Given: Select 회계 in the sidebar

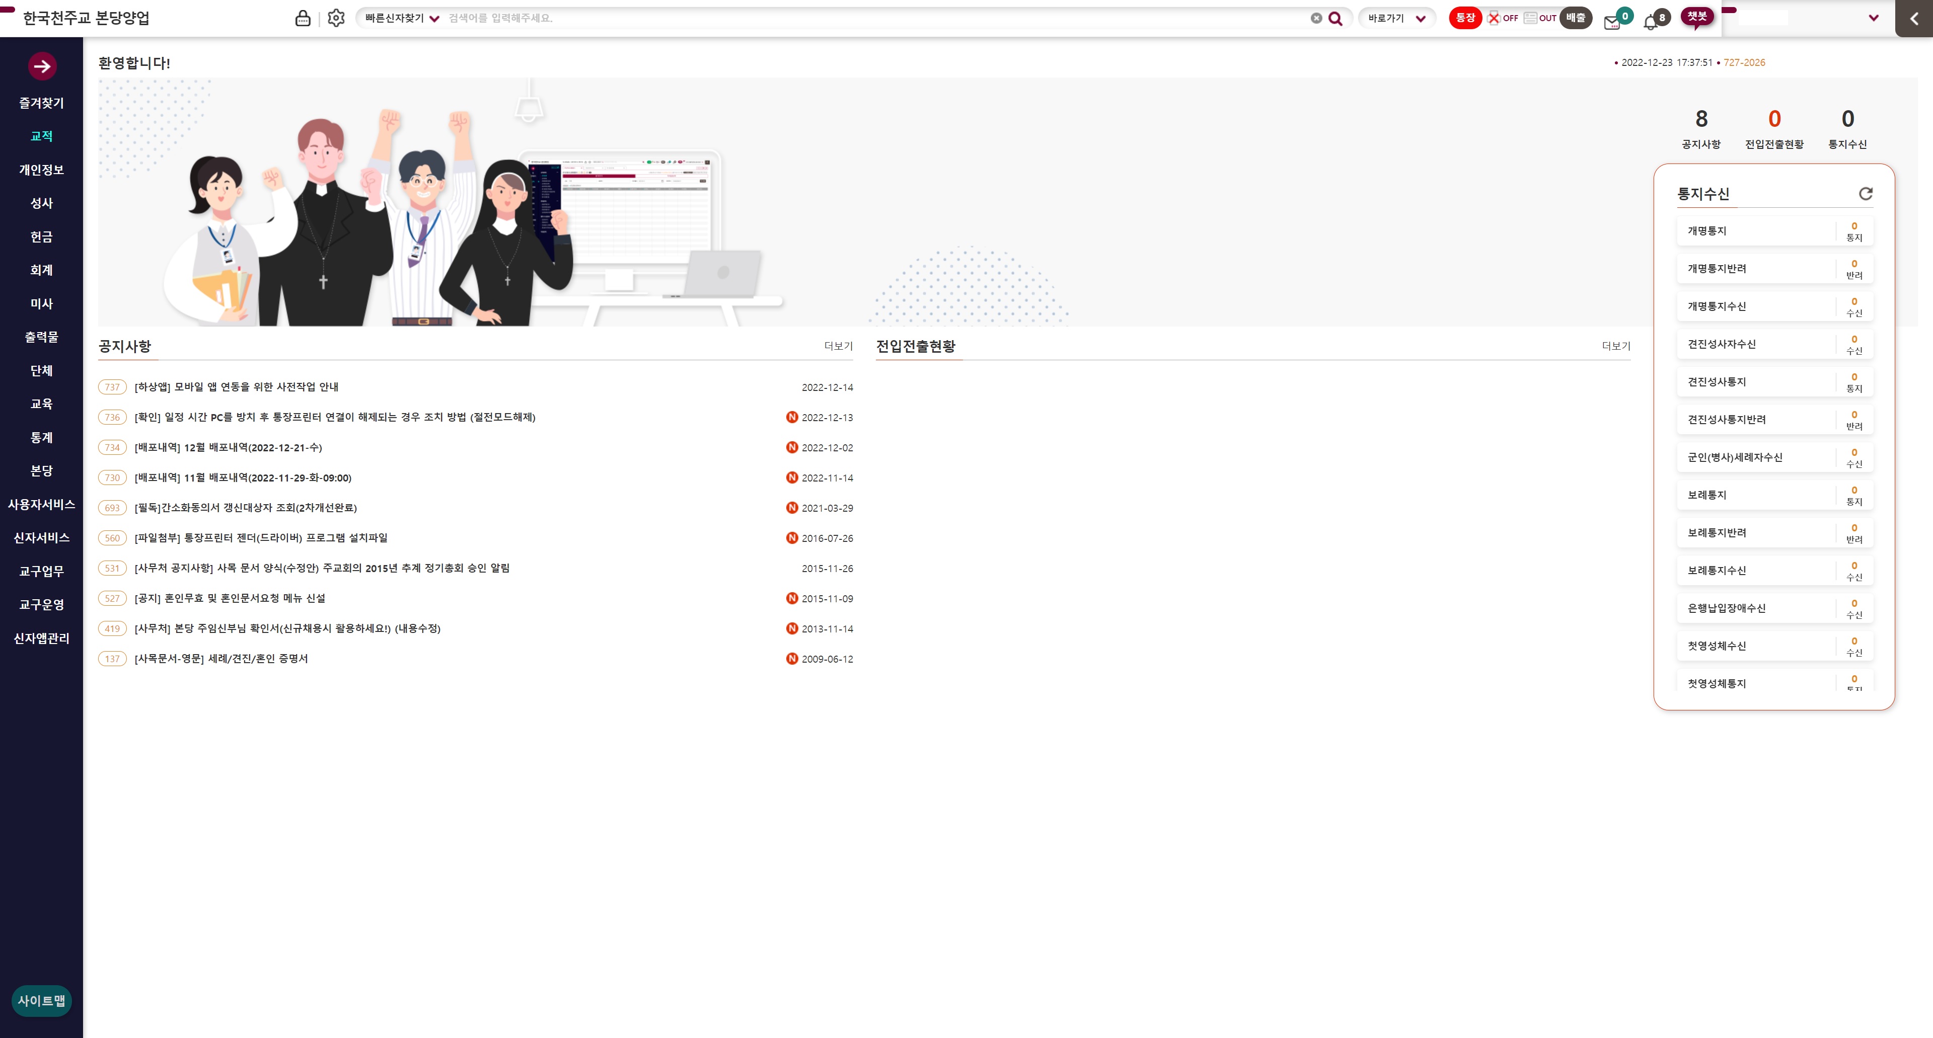Looking at the screenshot, I should pos(41,270).
